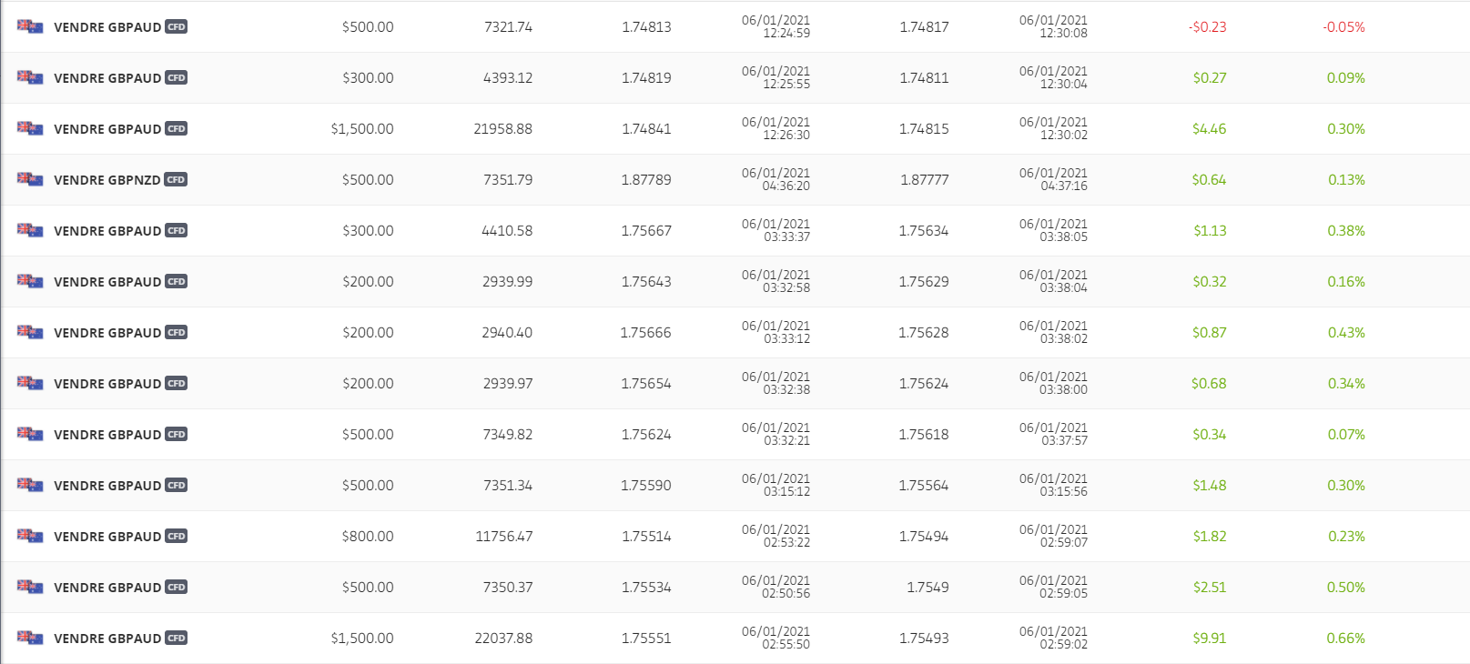Click the GBPNZD currency pair flag icon
Screen dimensions: 1470x664
pyautogui.click(x=30, y=179)
